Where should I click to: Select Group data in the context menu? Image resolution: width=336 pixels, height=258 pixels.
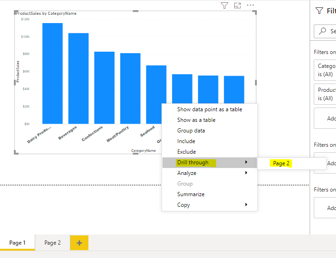(210, 131)
